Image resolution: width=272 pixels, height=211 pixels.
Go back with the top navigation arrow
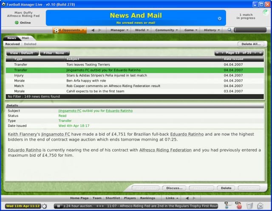click(x=93, y=31)
